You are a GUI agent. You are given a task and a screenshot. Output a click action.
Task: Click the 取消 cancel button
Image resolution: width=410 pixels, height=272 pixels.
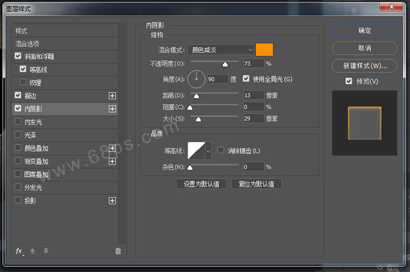(x=365, y=48)
